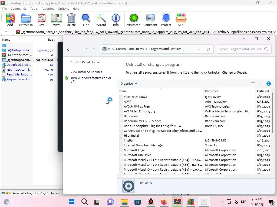Open Microsoft Store from taskbar
The image size is (277, 207).
point(138,202)
